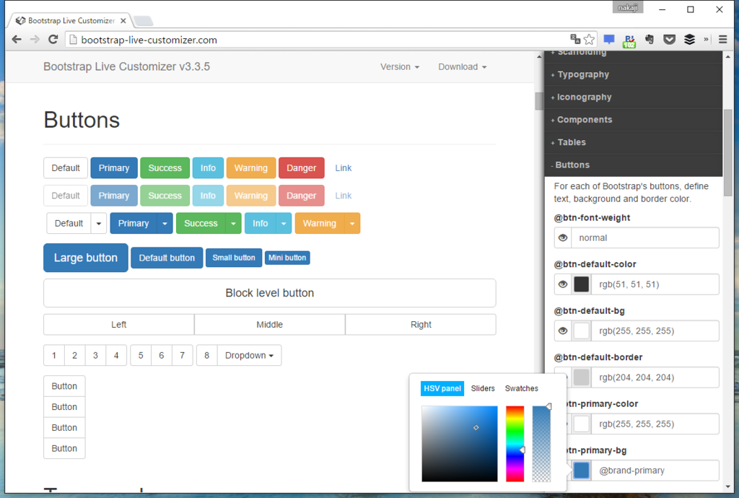Focus the @btn-font-weight normal field
This screenshot has height=498, width=739.
[645, 238]
